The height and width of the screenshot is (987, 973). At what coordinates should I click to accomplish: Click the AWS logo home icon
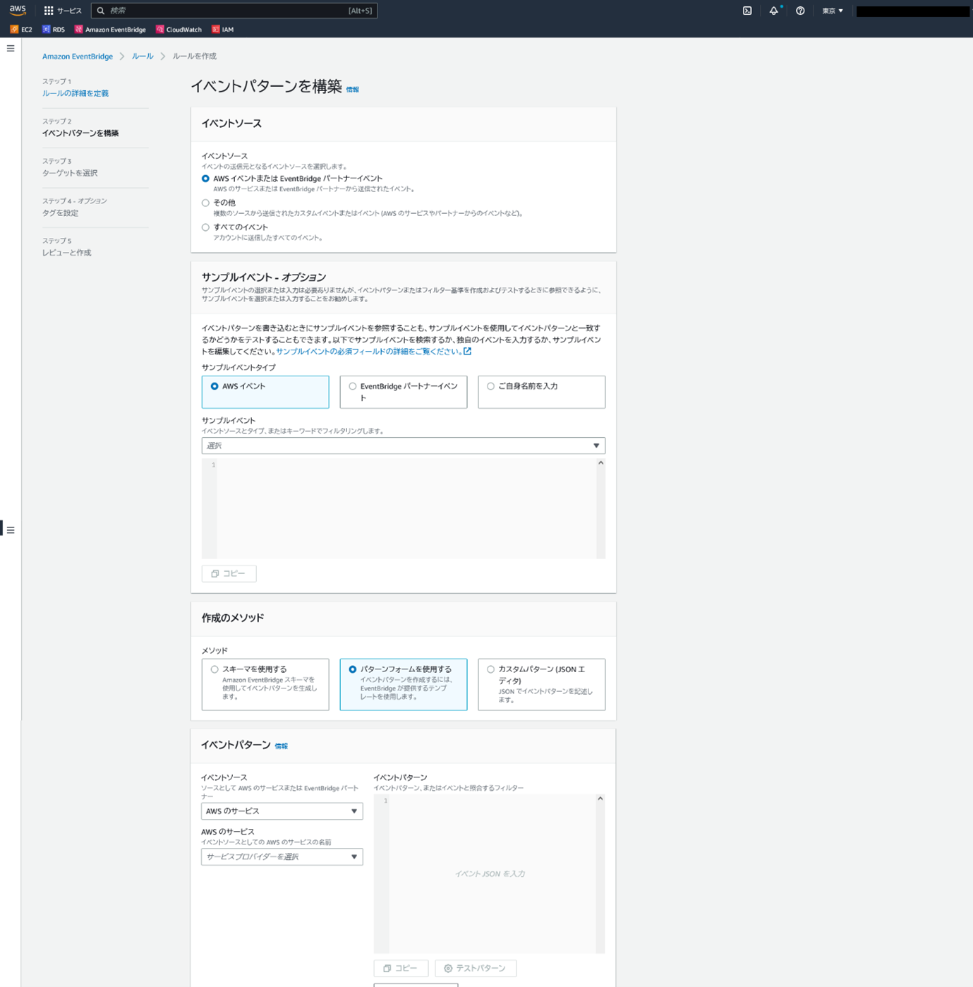[18, 10]
